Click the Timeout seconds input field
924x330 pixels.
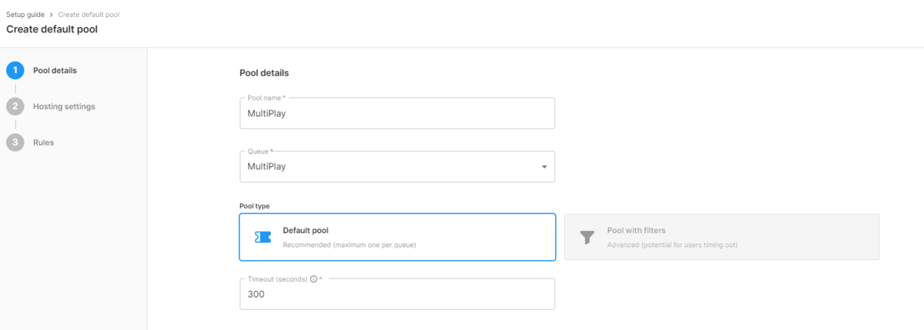pyautogui.click(x=397, y=294)
